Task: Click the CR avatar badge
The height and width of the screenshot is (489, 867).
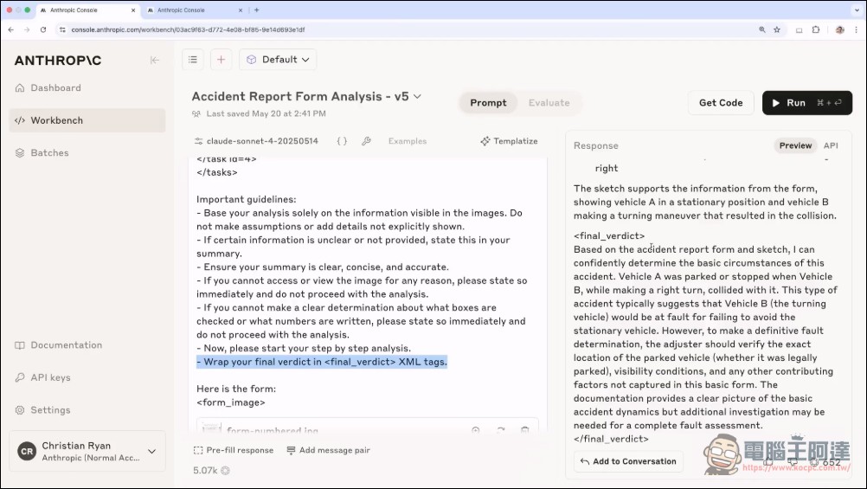Action: [x=27, y=452]
